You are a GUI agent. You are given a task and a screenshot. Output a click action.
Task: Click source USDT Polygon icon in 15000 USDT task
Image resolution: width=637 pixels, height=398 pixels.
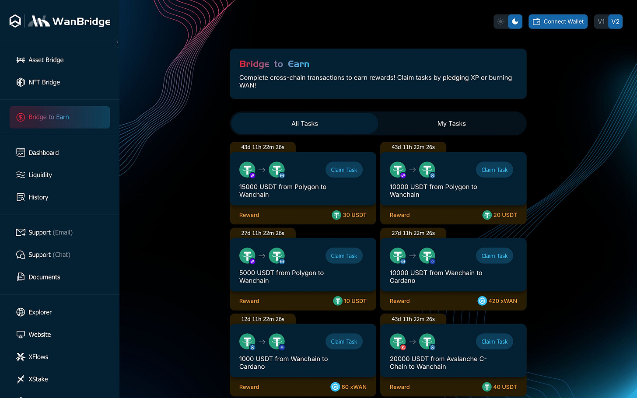click(248, 170)
